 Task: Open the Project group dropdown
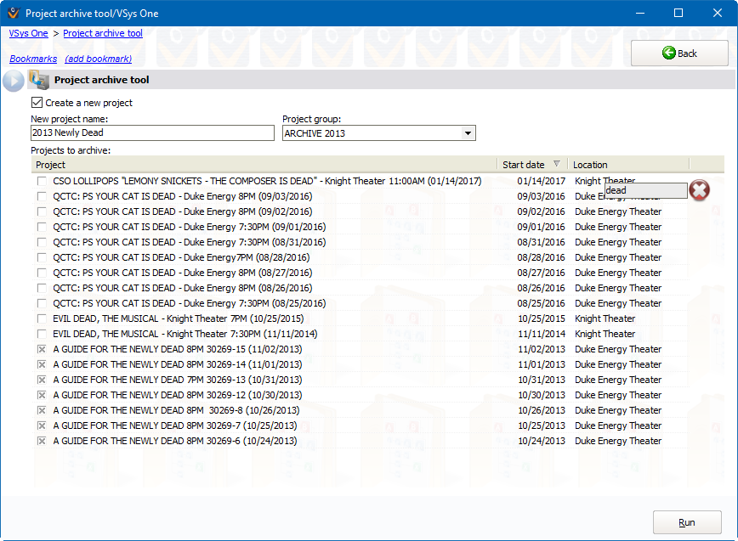pyautogui.click(x=468, y=133)
